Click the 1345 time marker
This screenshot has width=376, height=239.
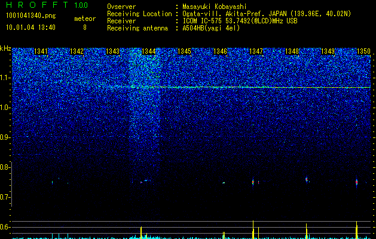[x=184, y=51]
